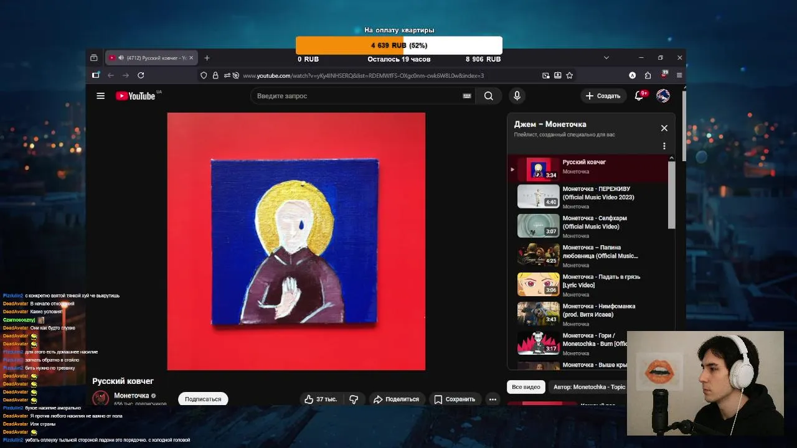This screenshot has width=797, height=448.
Task: Bookmark the page with star icon
Action: 569,75
